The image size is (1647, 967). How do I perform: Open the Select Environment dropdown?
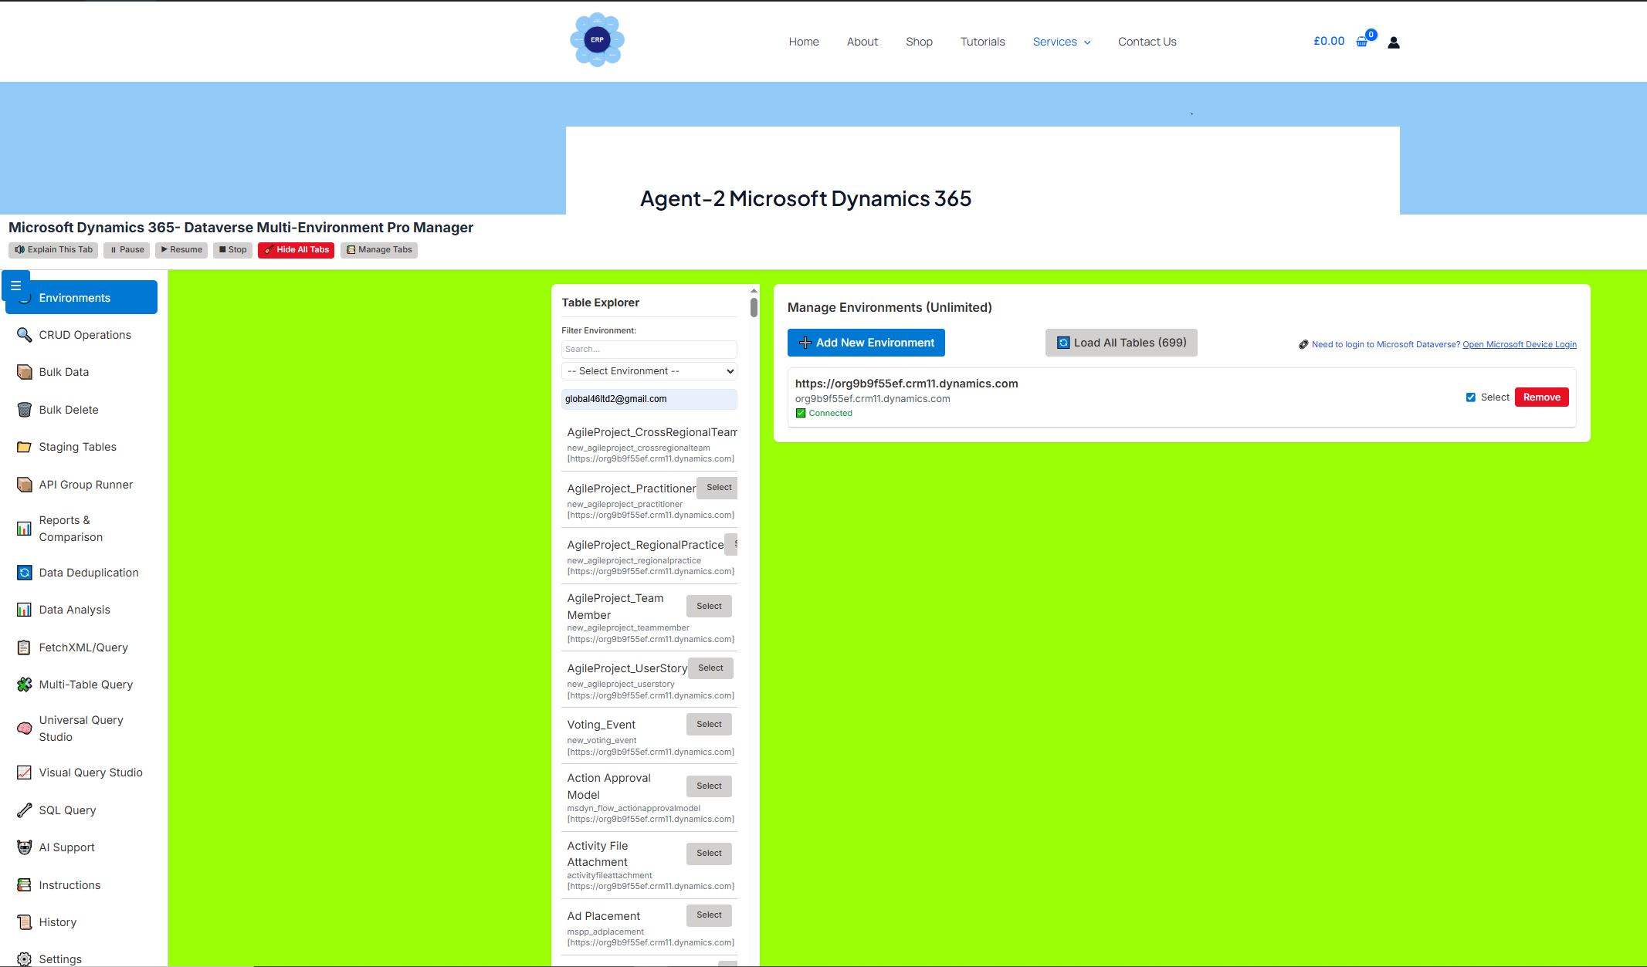click(x=649, y=370)
